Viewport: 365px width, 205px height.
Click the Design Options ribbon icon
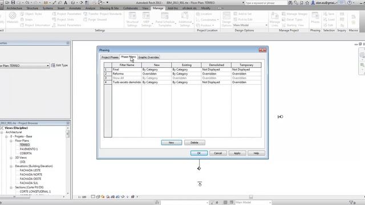226,19
